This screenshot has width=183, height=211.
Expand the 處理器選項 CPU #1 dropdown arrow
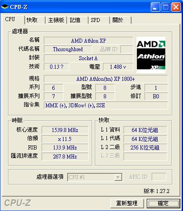[118, 177]
